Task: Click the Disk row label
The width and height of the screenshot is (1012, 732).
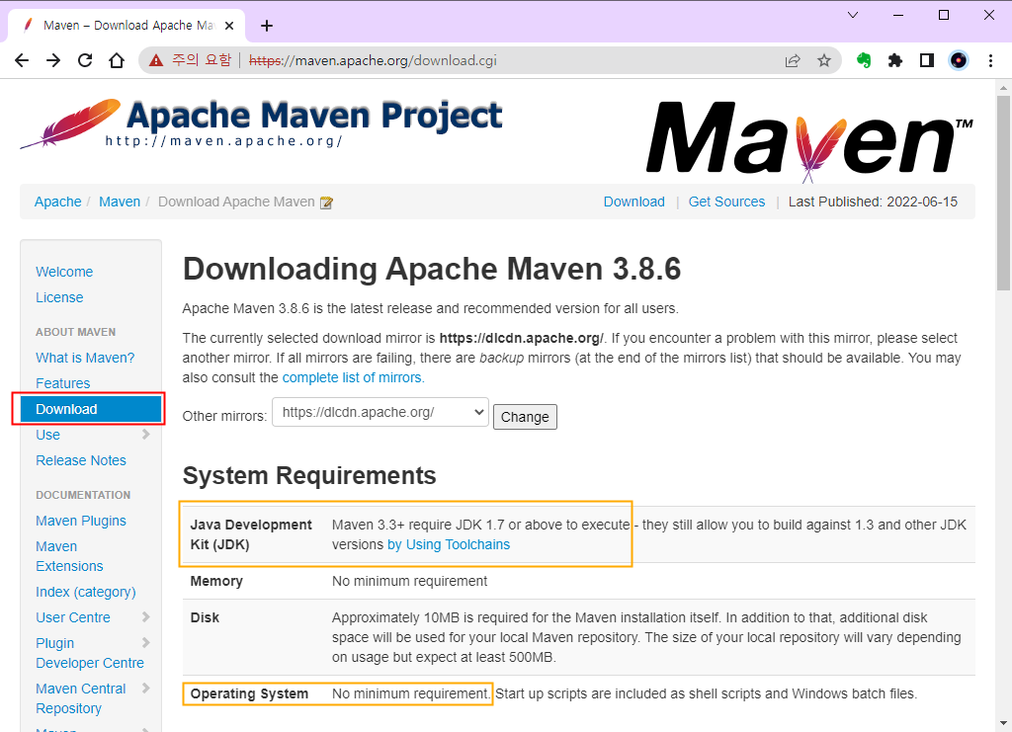Action: coord(205,617)
